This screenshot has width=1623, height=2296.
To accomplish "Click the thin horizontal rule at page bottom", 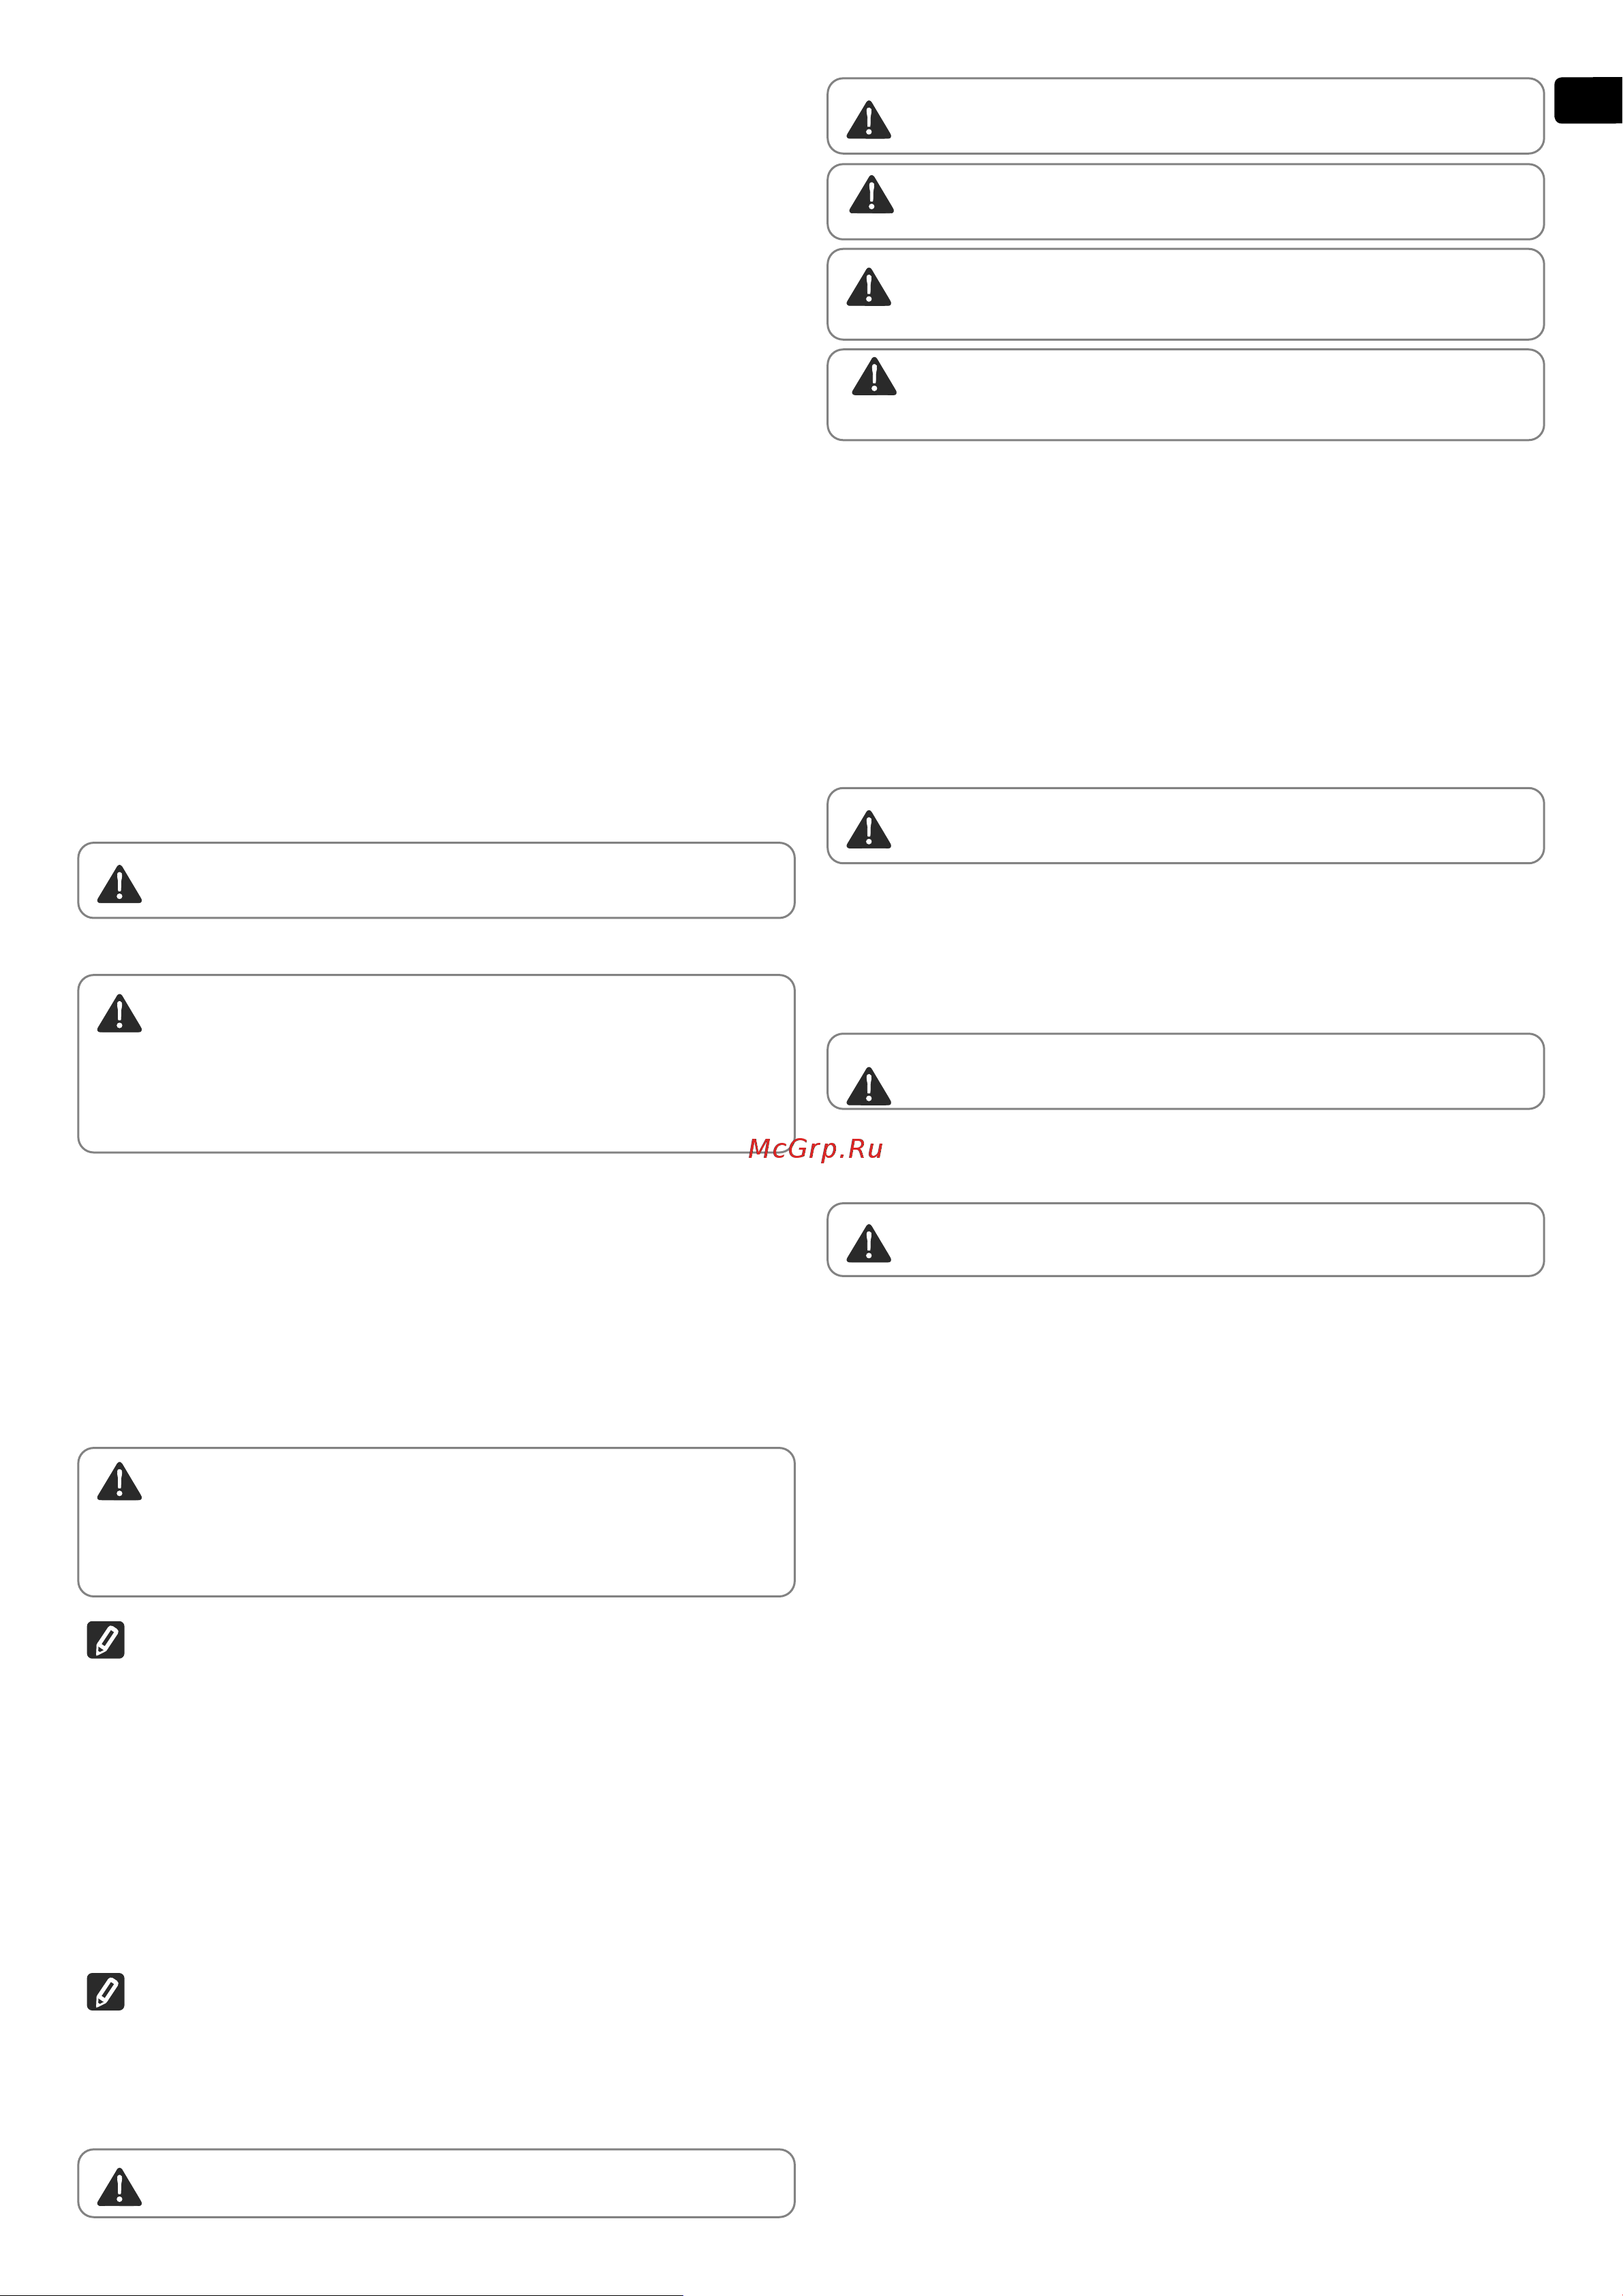I will pos(342,2294).
